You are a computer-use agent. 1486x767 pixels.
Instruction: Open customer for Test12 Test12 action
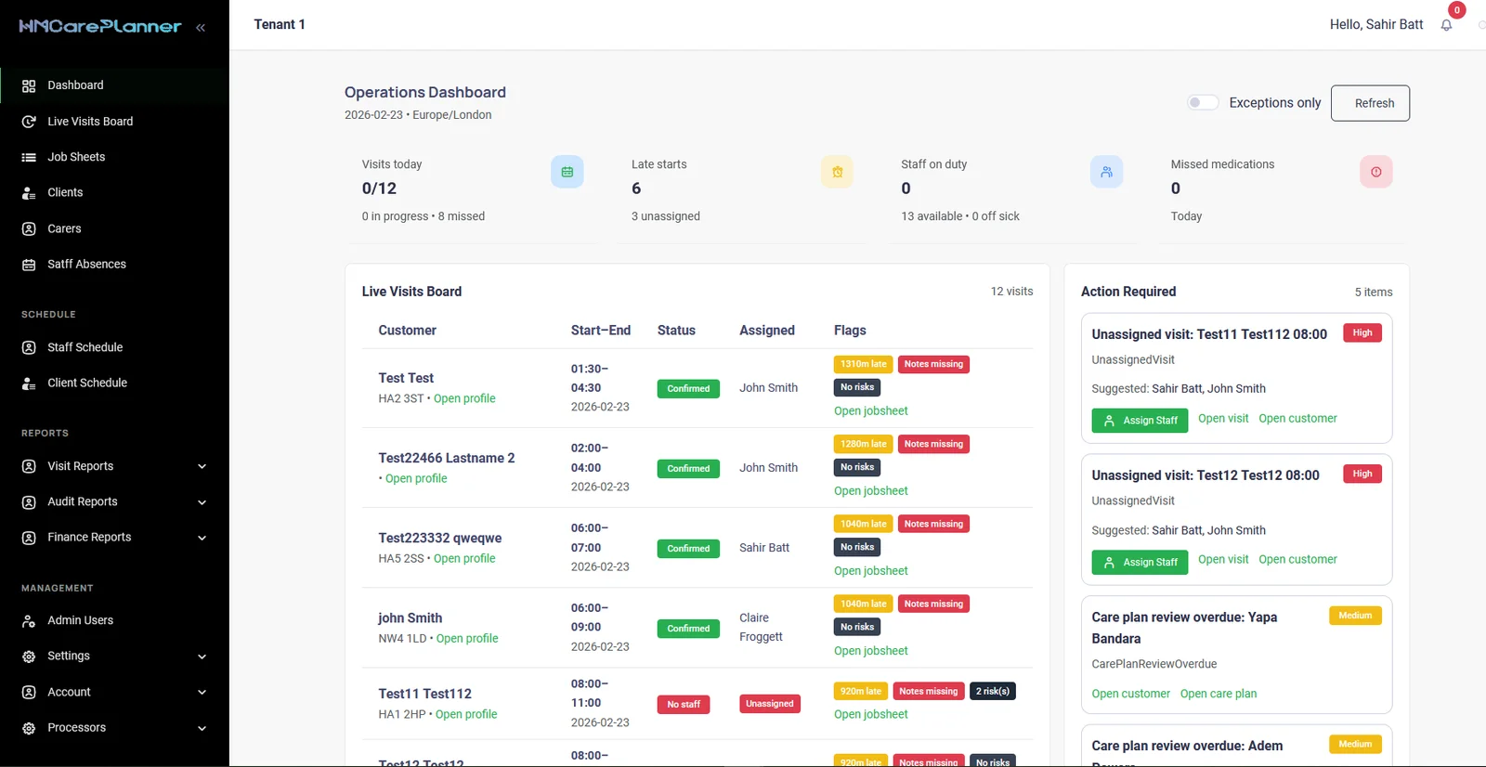[x=1297, y=560]
